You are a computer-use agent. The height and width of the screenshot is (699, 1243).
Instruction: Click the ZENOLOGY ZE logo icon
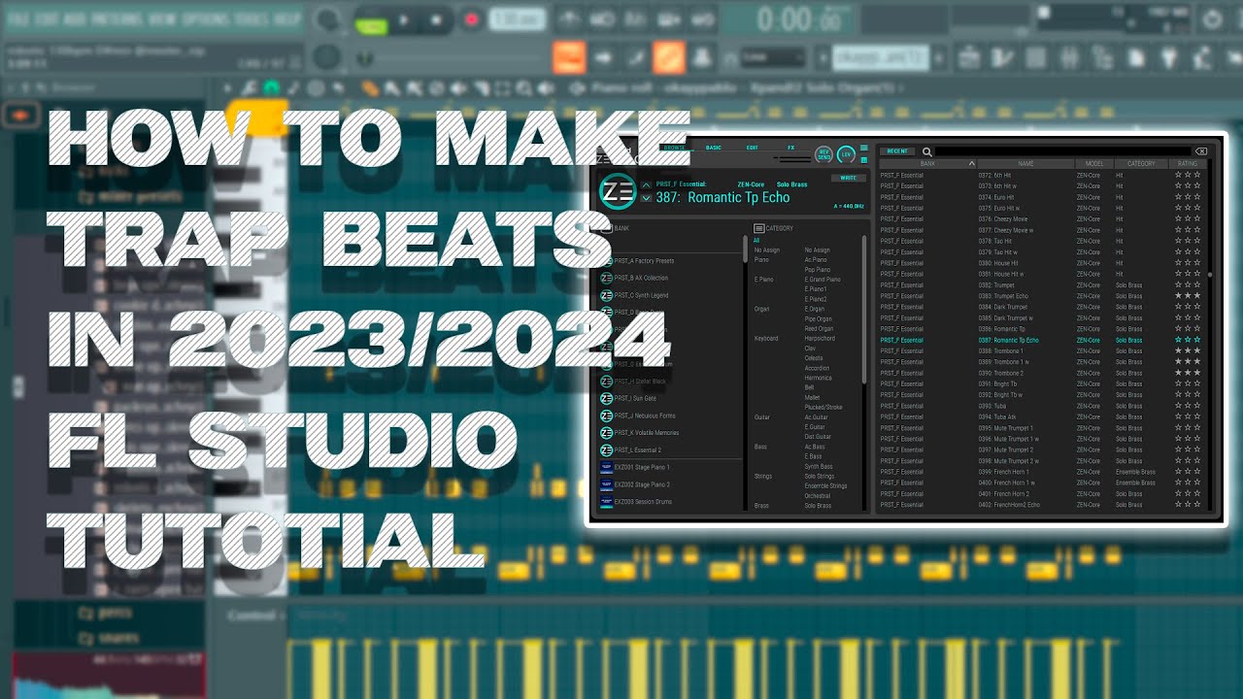pos(618,191)
